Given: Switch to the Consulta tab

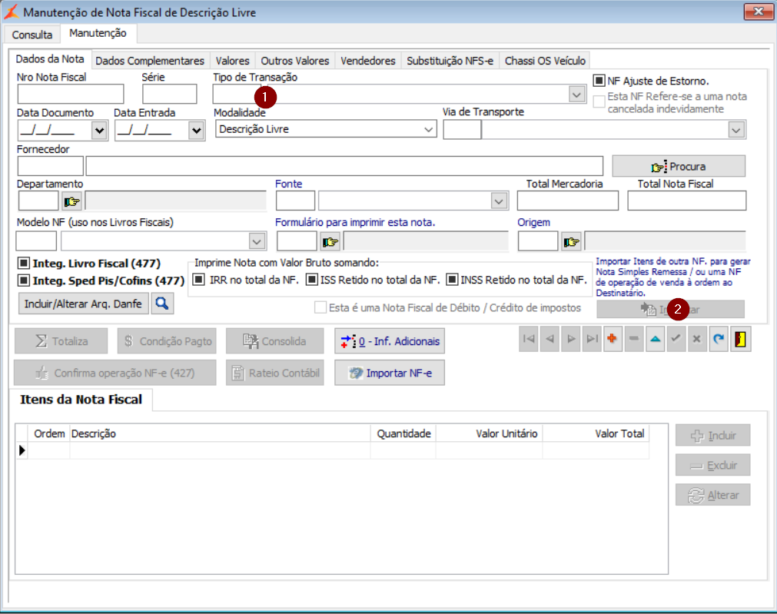Looking at the screenshot, I should (32, 35).
